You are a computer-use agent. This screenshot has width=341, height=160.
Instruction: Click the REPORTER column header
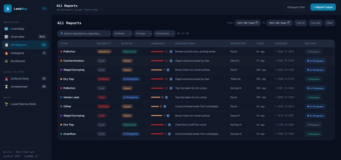point(238,43)
